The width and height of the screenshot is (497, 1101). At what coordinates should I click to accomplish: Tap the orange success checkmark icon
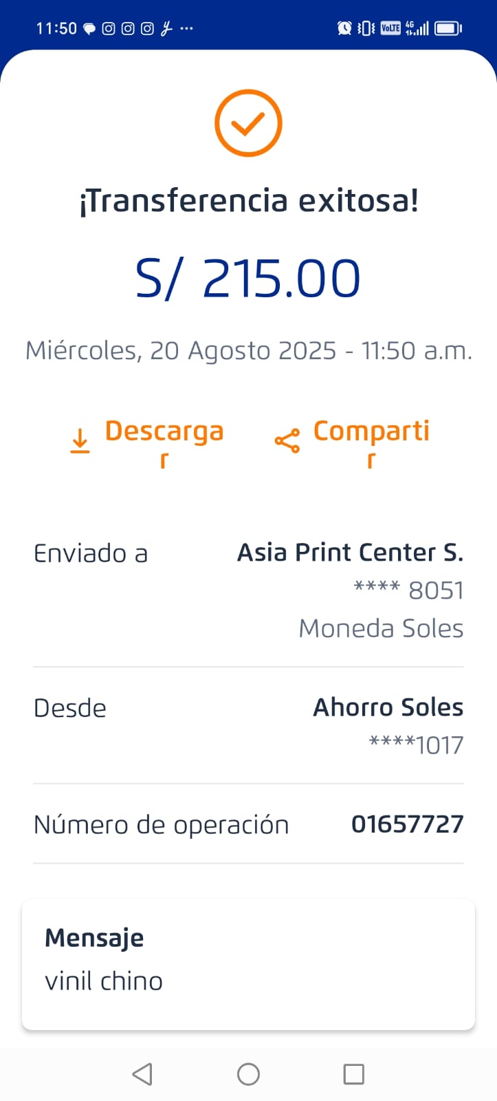pos(248,123)
